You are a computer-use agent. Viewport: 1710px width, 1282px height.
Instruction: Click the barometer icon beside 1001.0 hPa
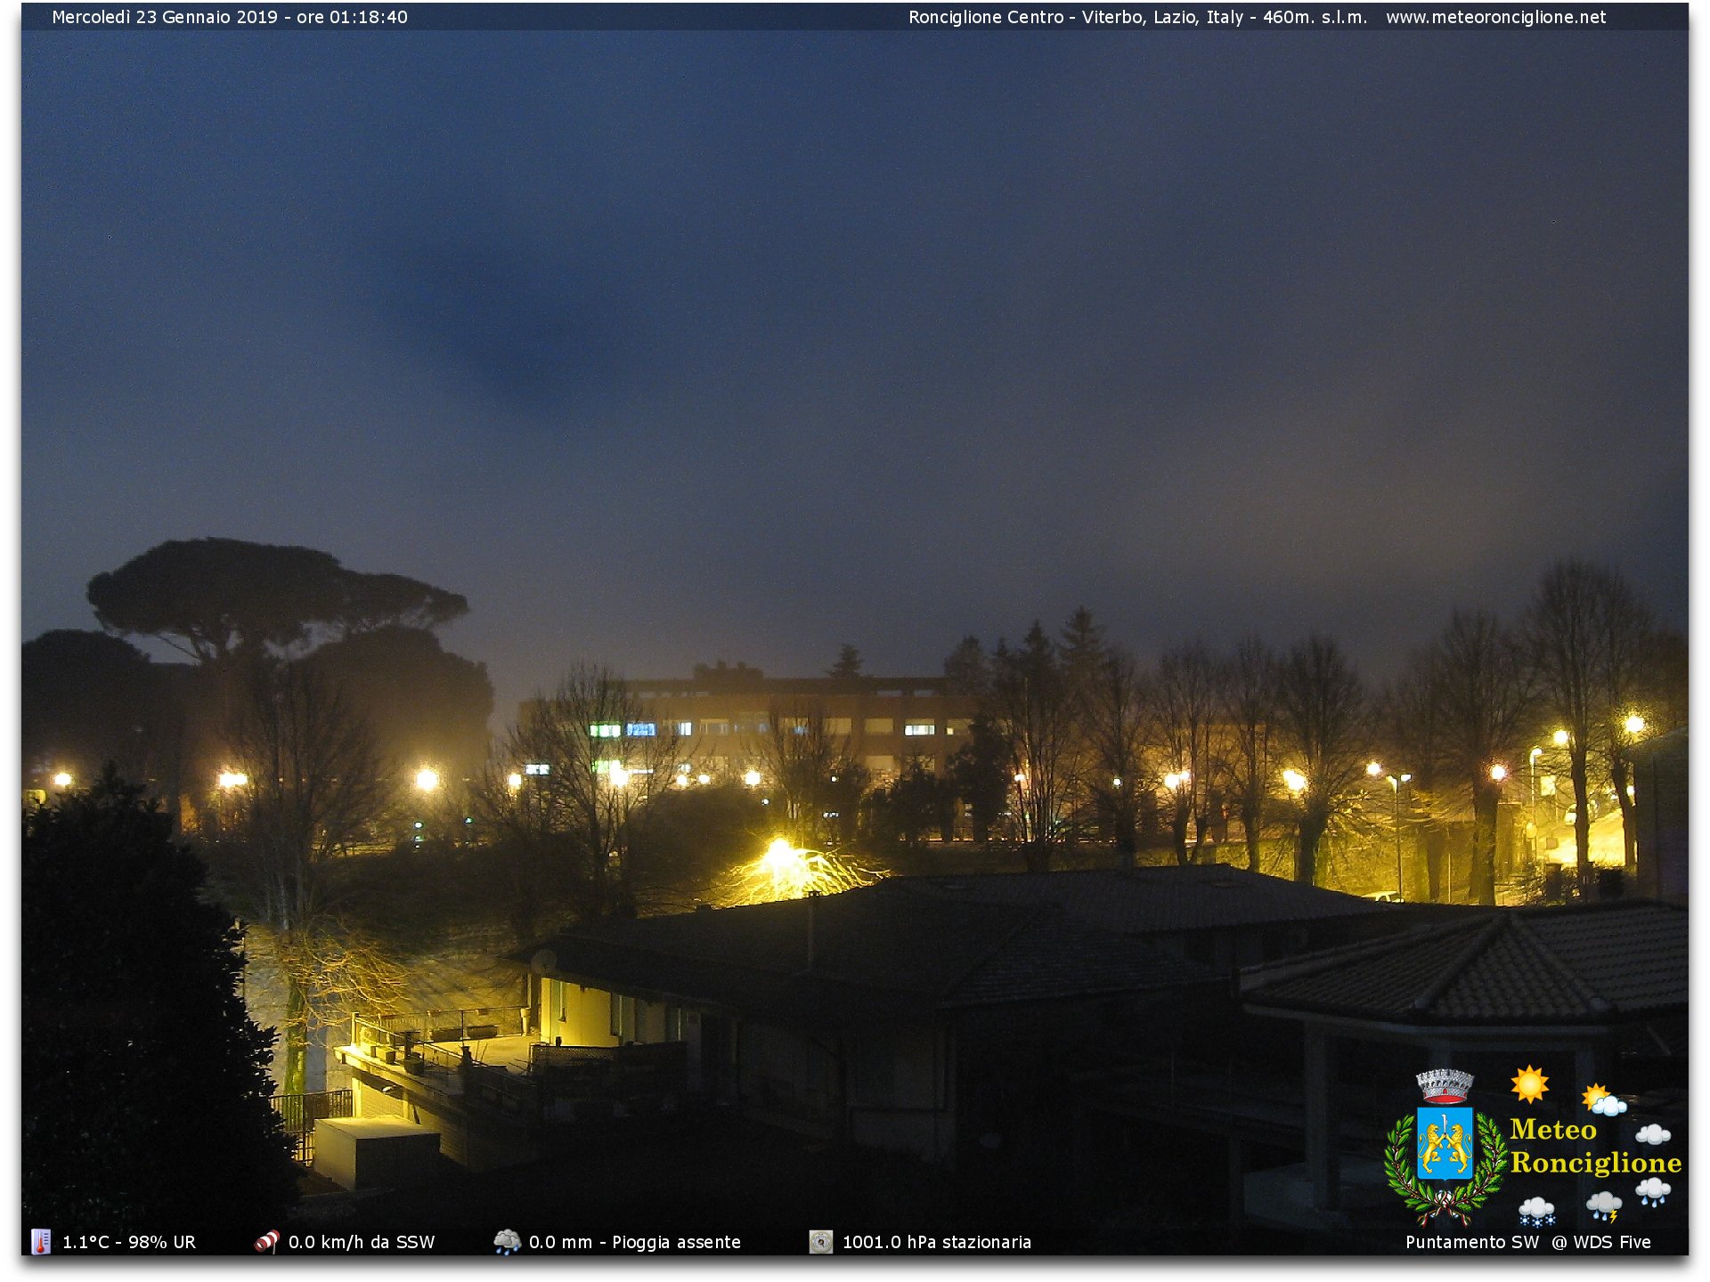820,1241
